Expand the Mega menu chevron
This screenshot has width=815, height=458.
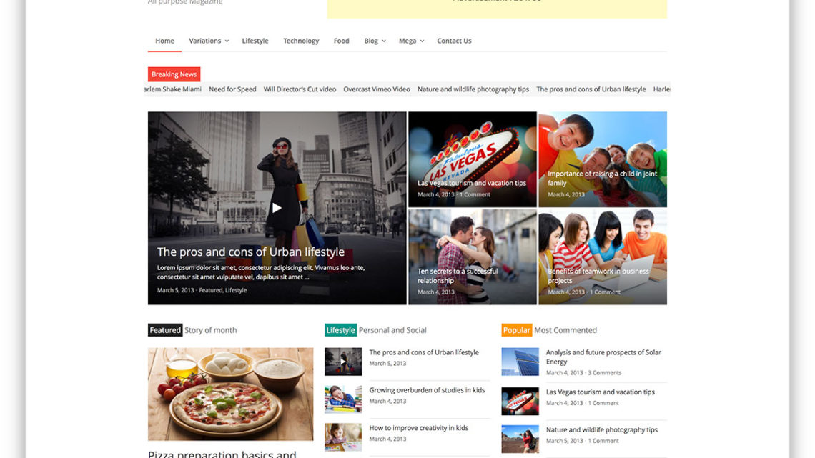tap(422, 41)
